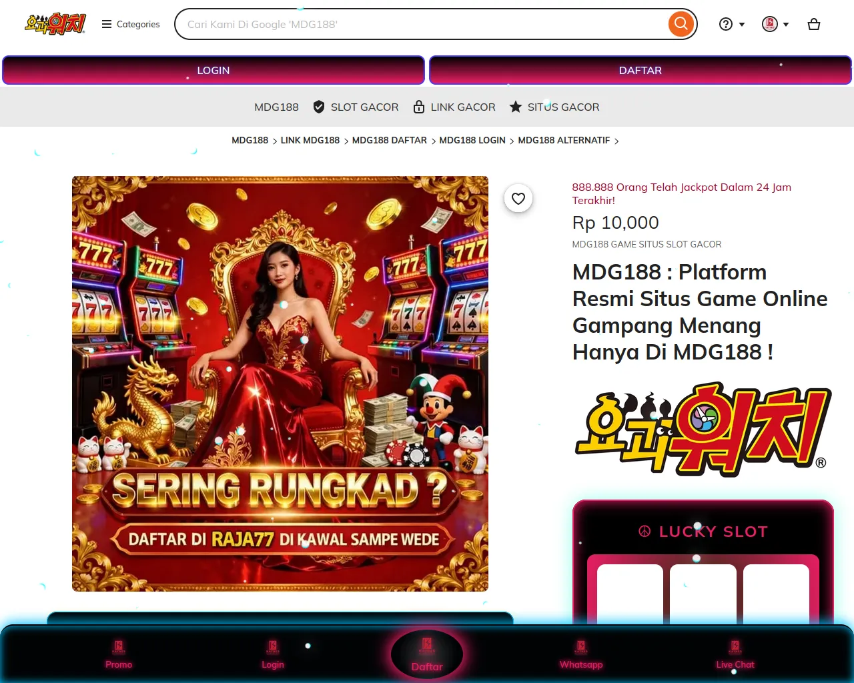This screenshot has width=854, height=683.
Task: Click the star icon beside SITUS GACOR
Action: (x=516, y=107)
